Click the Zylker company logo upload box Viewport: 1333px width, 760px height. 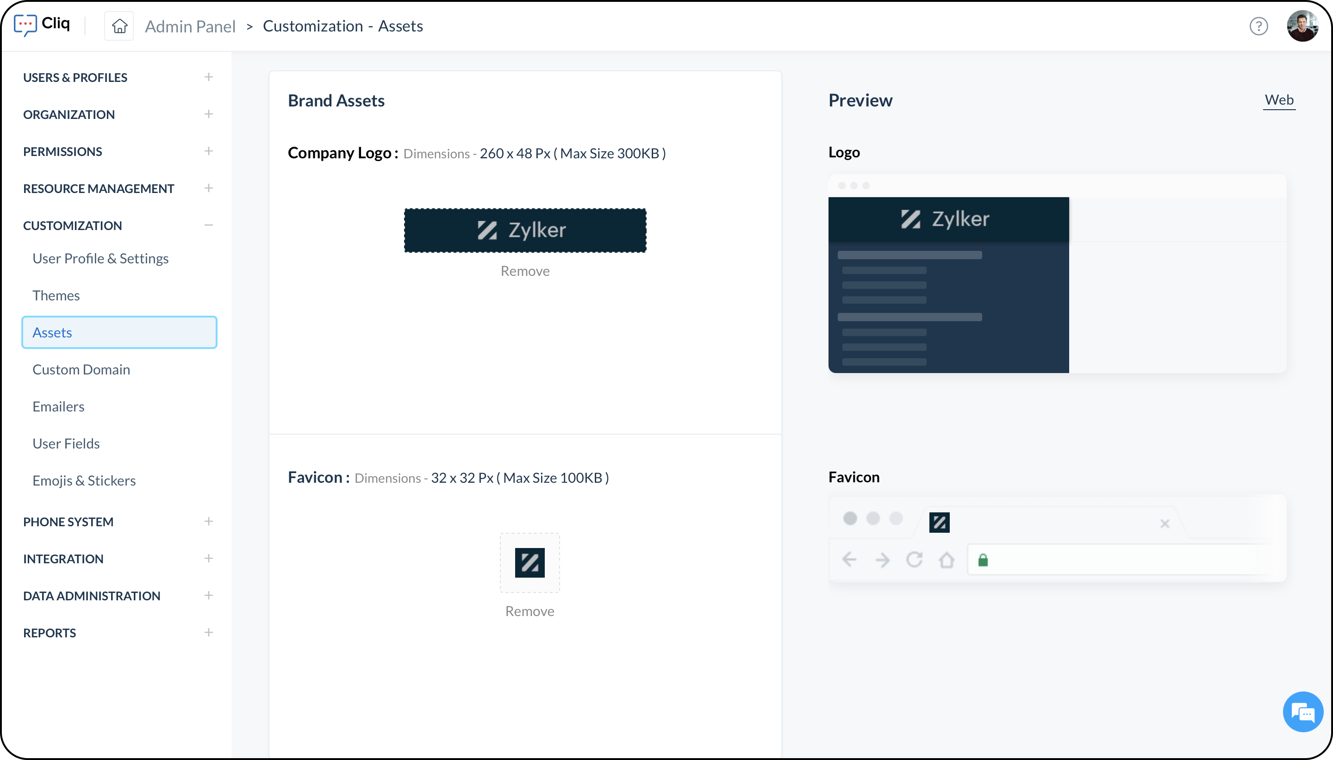[x=525, y=230]
